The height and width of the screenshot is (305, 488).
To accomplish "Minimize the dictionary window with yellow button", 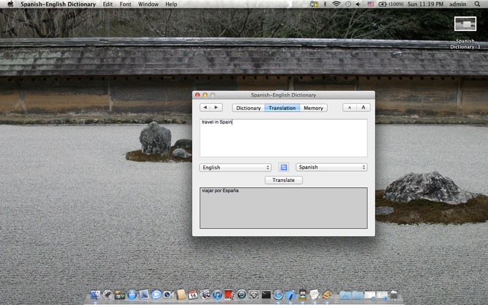I will coord(205,95).
